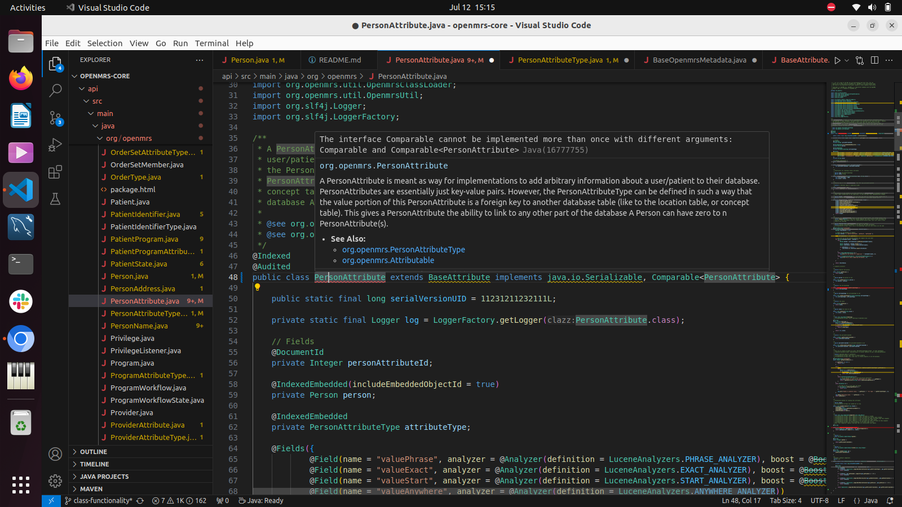Click the Run Java play button
The width and height of the screenshot is (902, 507).
tap(837, 60)
